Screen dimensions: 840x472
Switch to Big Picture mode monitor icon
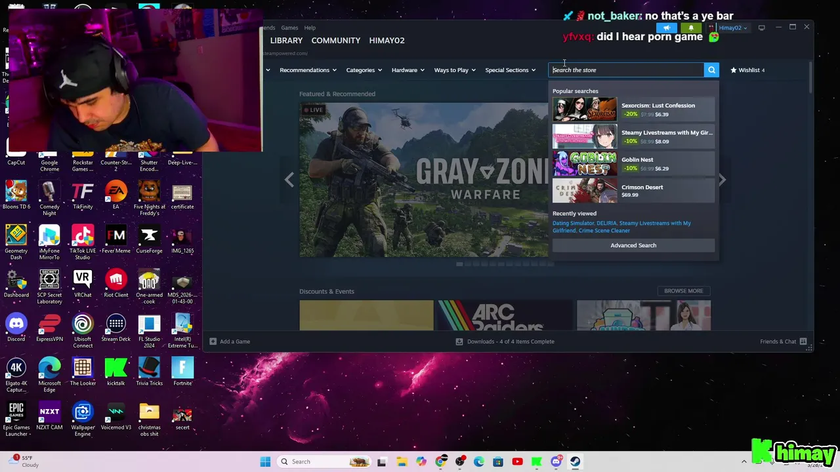point(761,28)
